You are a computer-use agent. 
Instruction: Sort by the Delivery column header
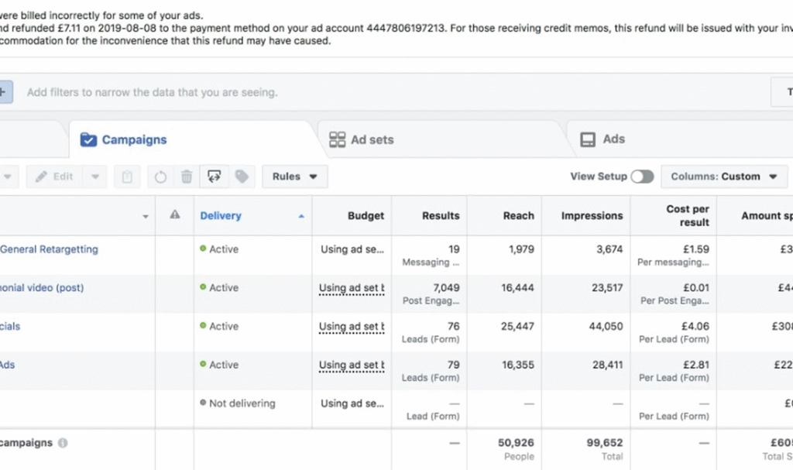click(x=221, y=216)
